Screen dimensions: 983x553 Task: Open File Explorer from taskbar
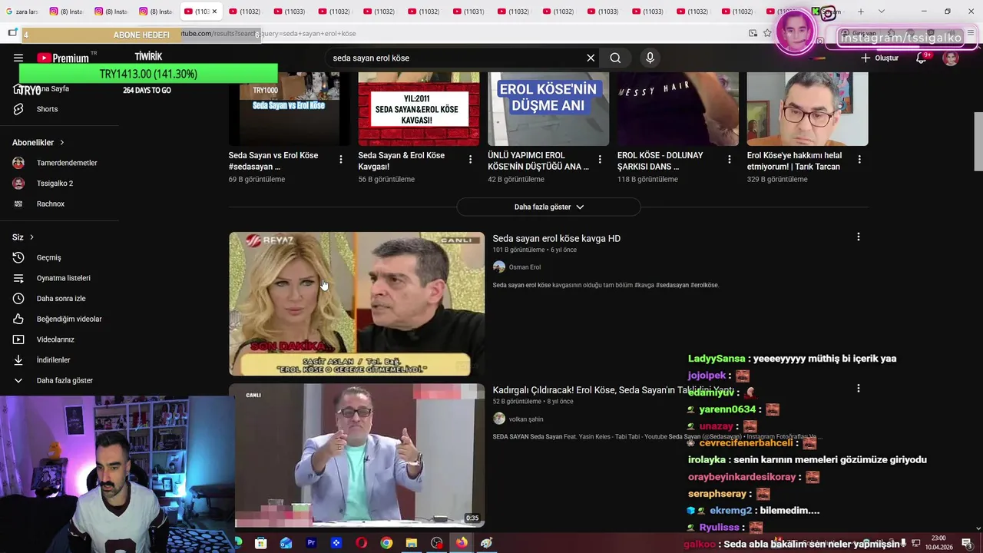[x=412, y=543]
